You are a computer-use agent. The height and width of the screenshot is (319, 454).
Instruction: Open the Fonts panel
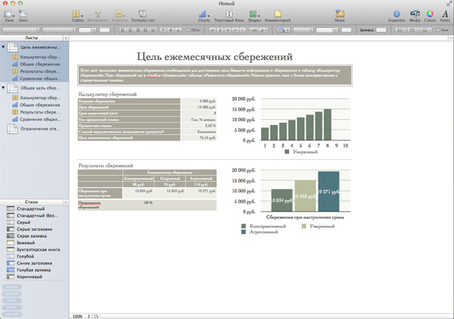click(x=443, y=13)
